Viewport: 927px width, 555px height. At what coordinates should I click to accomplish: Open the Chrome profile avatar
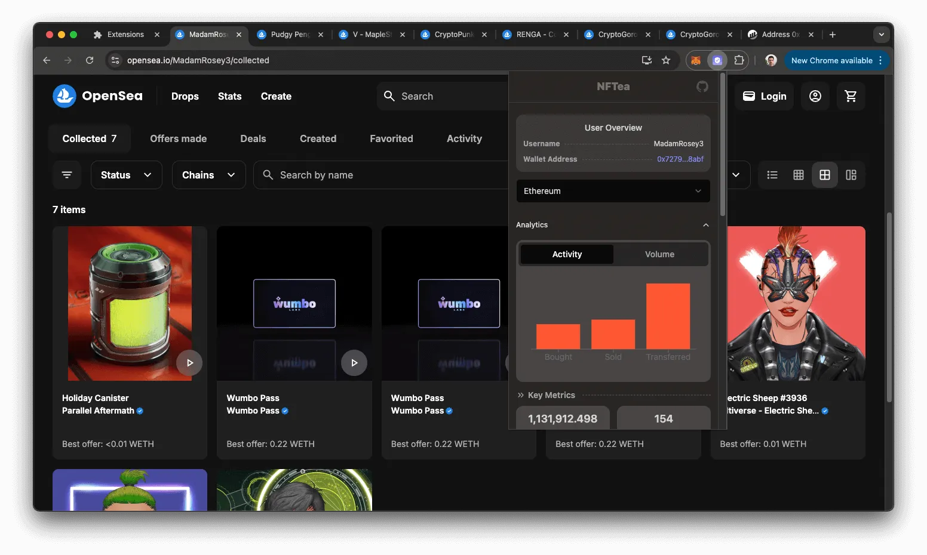[771, 60]
